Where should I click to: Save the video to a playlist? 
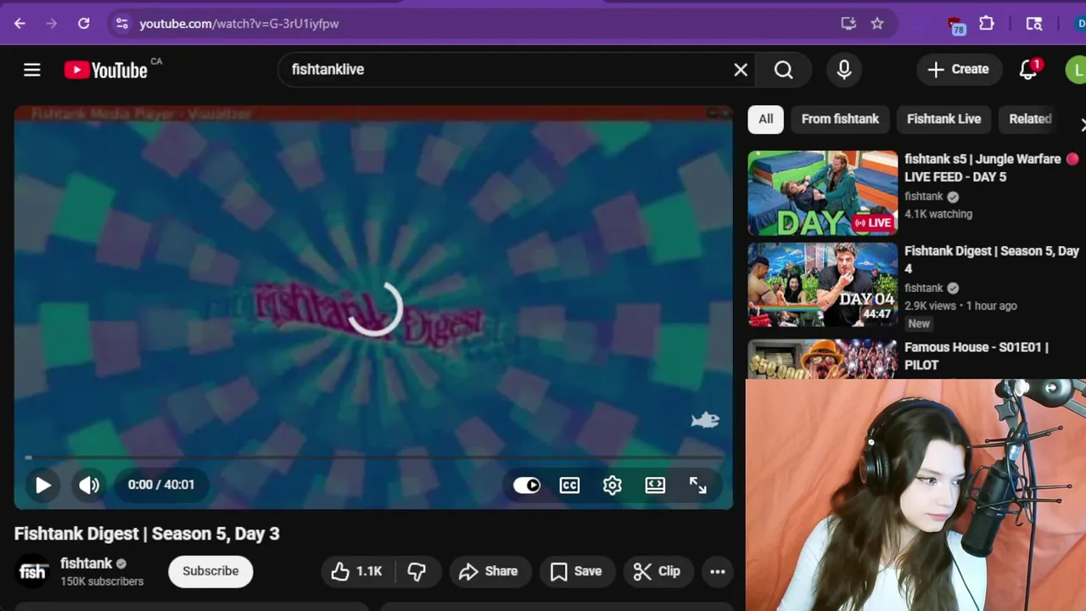[x=577, y=571]
